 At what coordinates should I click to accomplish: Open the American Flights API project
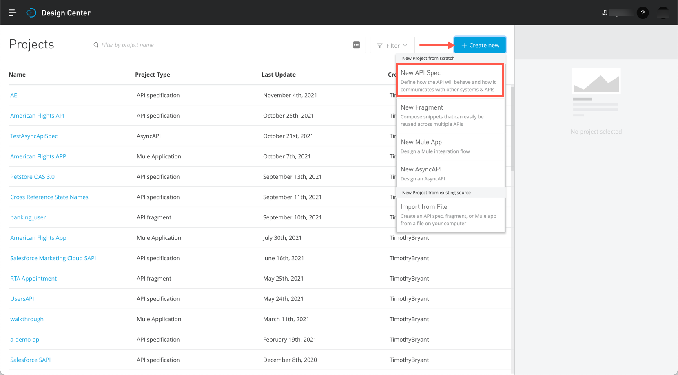coord(37,116)
